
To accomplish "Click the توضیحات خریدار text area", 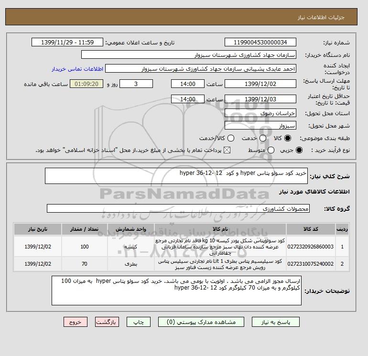I will click(176, 291).
